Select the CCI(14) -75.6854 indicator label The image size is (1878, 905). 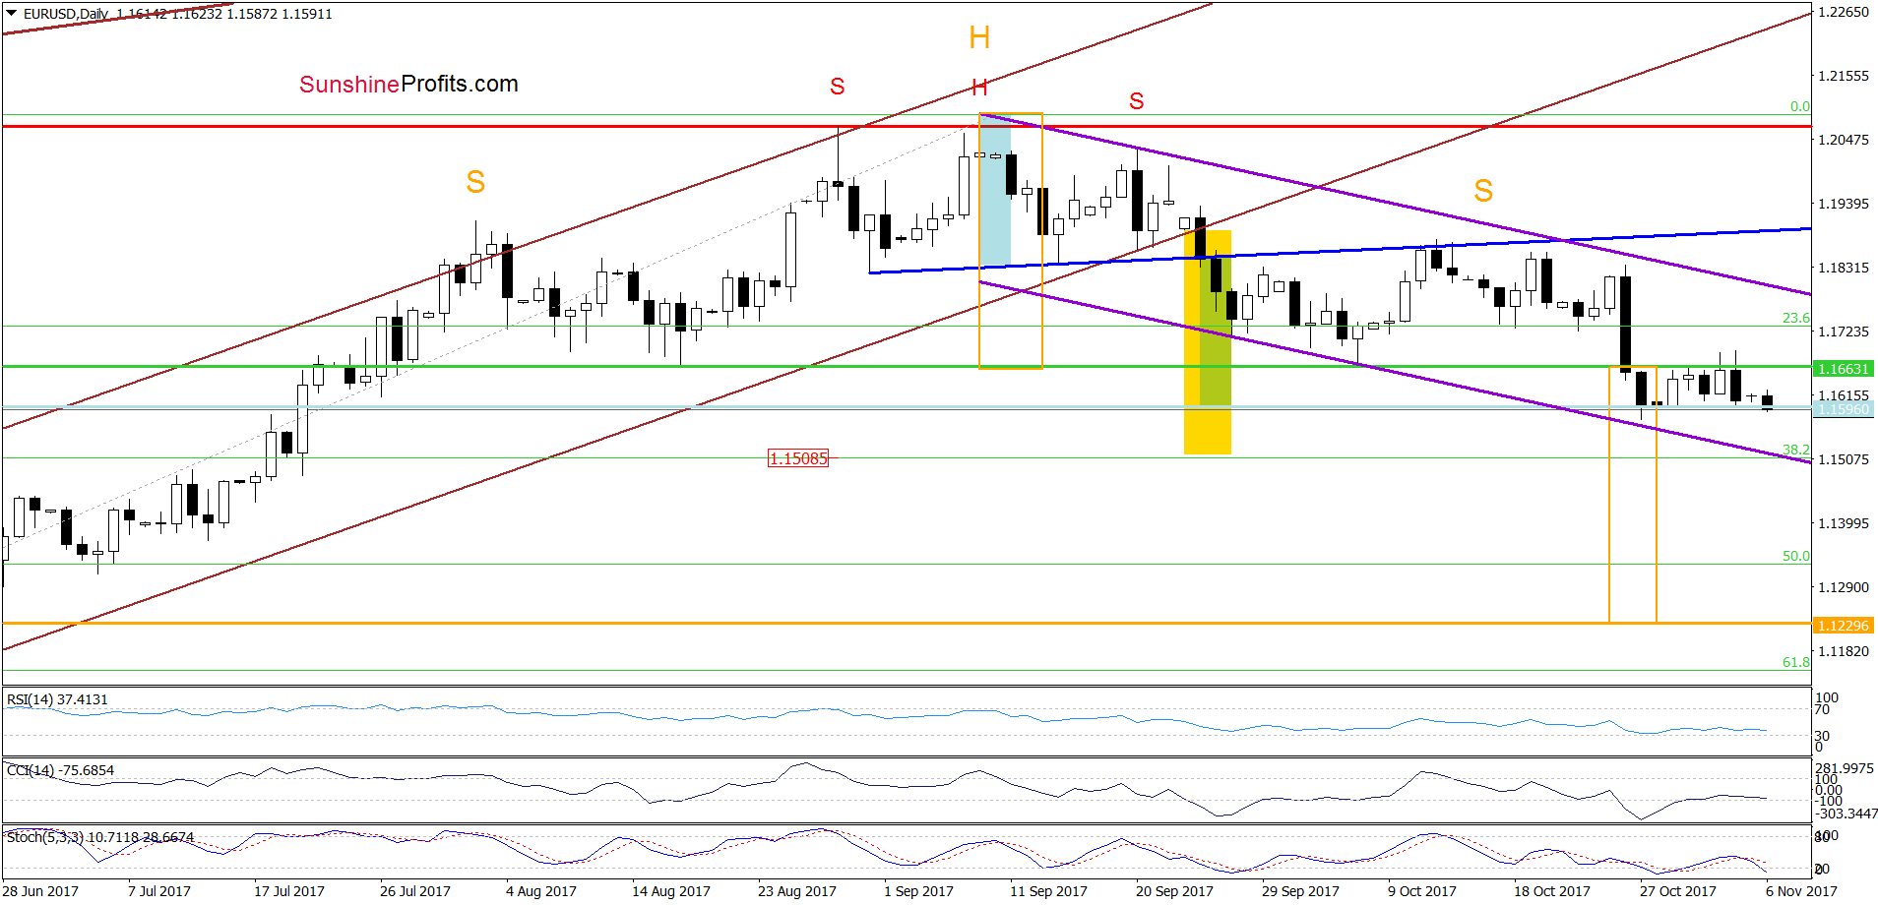pos(60,770)
